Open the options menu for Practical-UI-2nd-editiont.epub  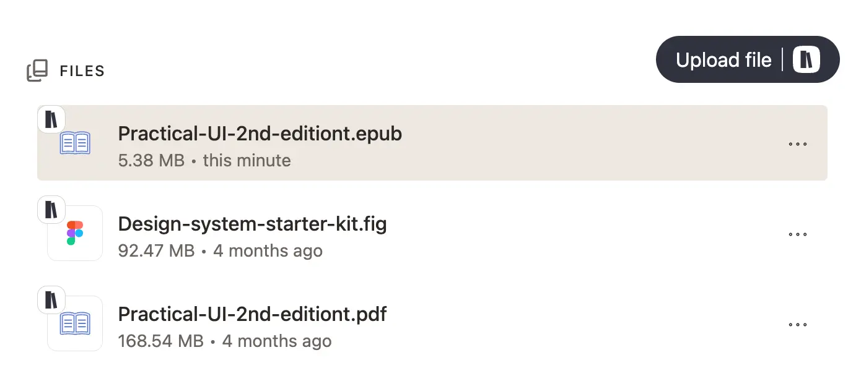tap(798, 143)
